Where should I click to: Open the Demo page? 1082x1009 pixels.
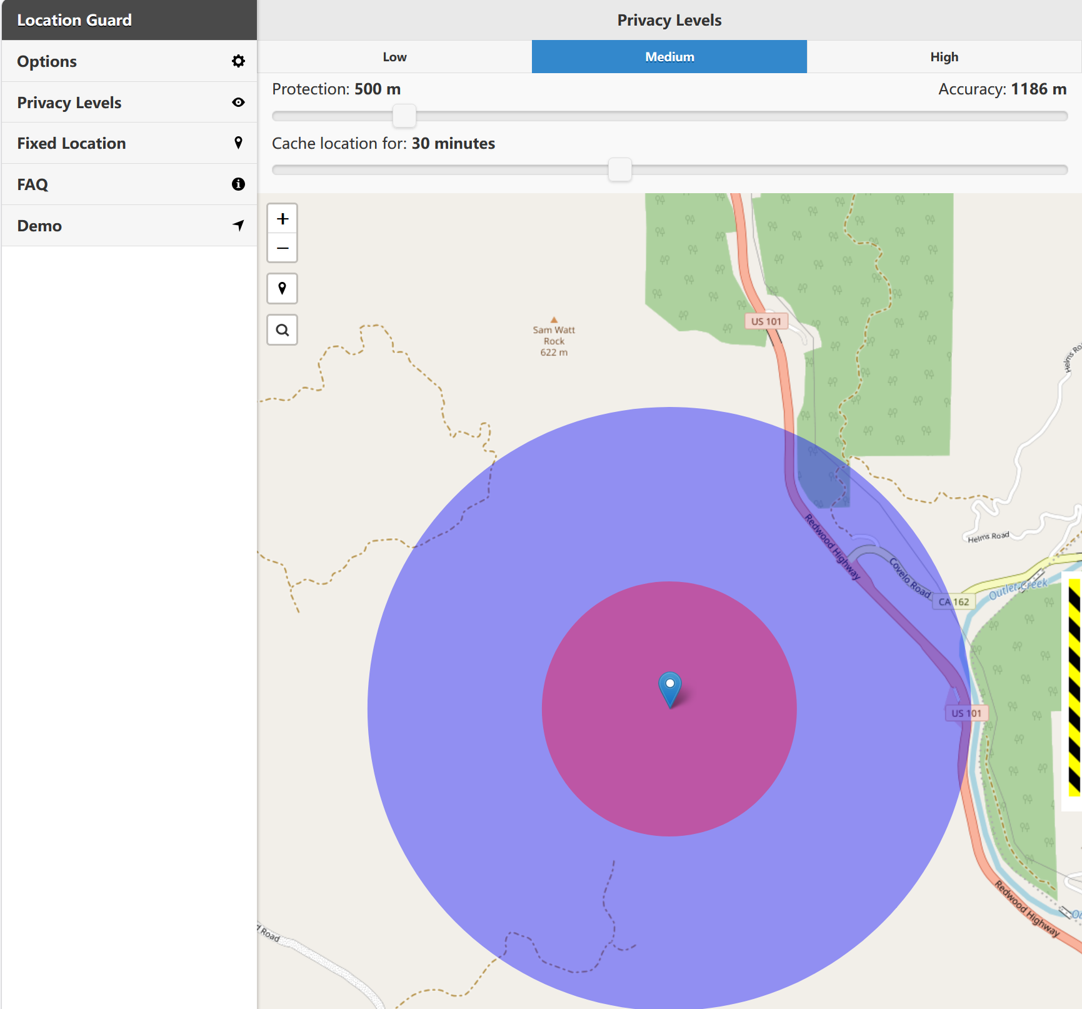click(x=39, y=225)
